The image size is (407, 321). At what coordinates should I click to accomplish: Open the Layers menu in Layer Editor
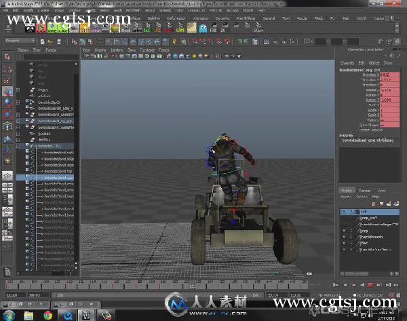(346, 197)
